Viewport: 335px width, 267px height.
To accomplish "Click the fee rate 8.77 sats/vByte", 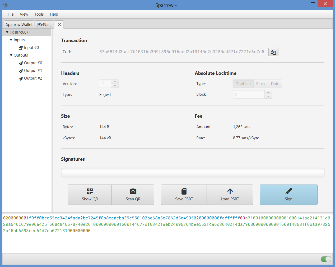I will [246, 138].
